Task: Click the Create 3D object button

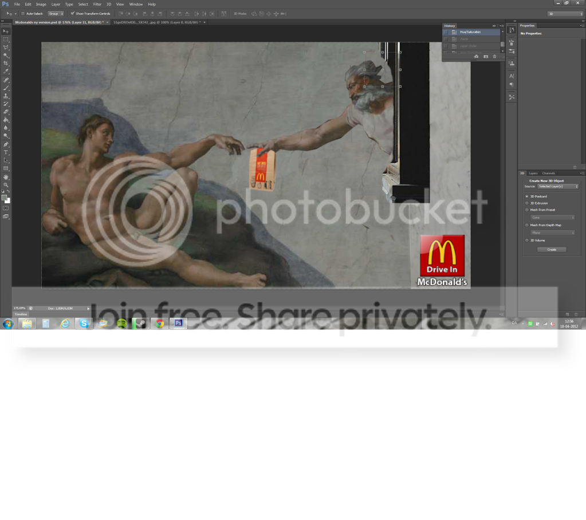Action: [x=552, y=250]
